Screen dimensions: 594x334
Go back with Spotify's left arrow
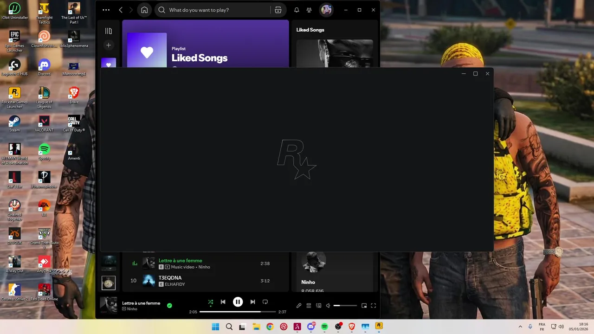click(121, 10)
